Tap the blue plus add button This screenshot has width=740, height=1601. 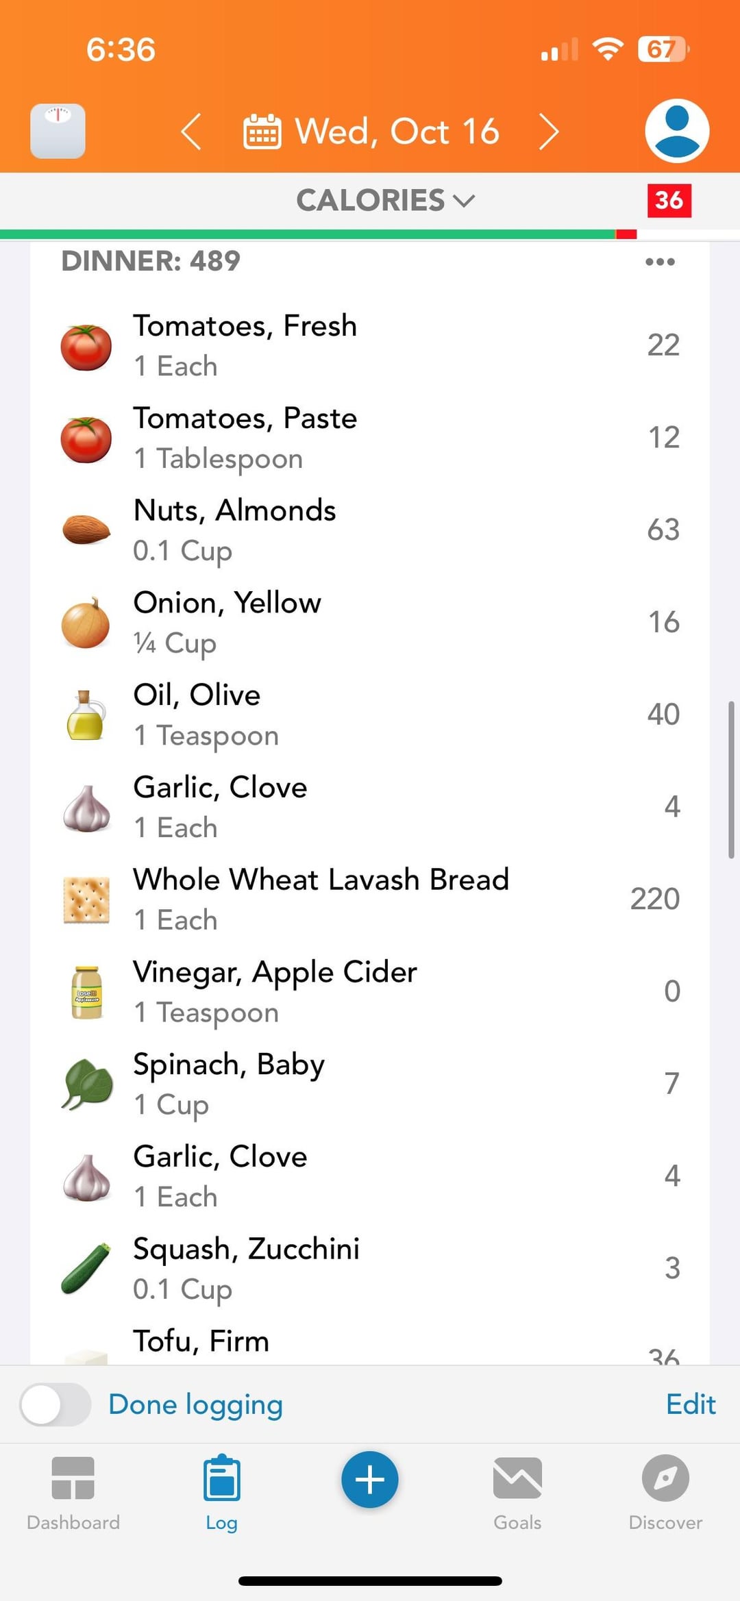pyautogui.click(x=370, y=1480)
